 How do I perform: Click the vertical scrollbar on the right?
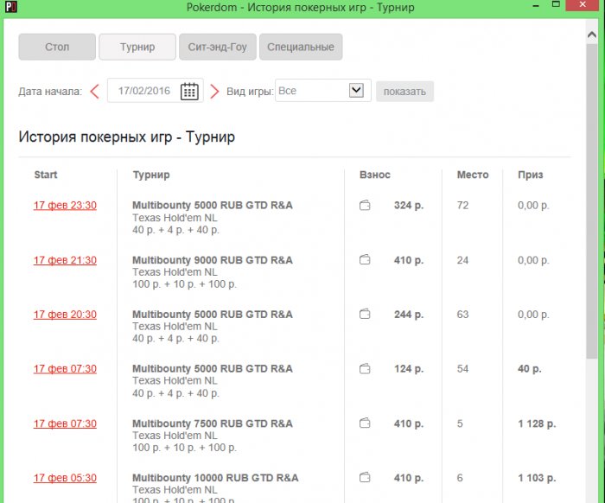coord(591,216)
